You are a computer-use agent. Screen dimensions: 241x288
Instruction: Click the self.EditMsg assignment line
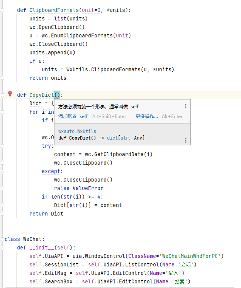(x=107, y=273)
